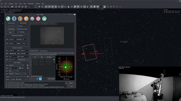Click the Options... button by the log
Screen dimensions: 181x101
(71, 83)
